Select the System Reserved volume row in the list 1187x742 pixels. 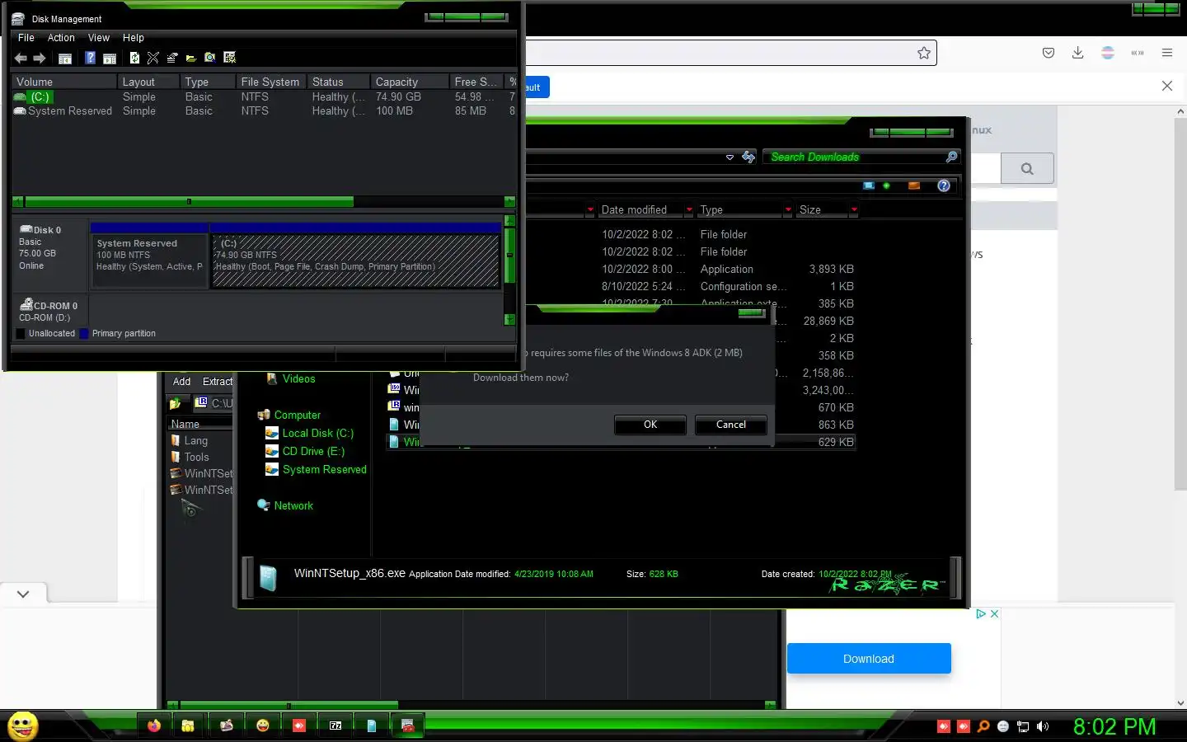click(x=264, y=111)
